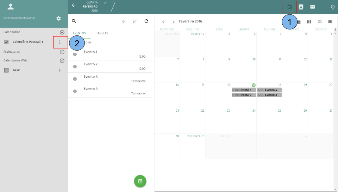Screen dimensions: 338x192
Task: Go to next month using right chevron
Action: (x=174, y=22)
